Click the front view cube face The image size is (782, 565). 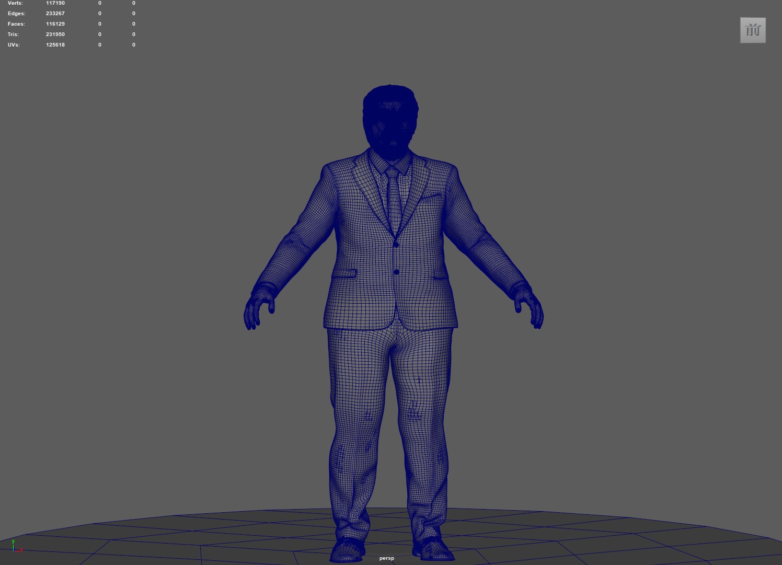point(753,30)
